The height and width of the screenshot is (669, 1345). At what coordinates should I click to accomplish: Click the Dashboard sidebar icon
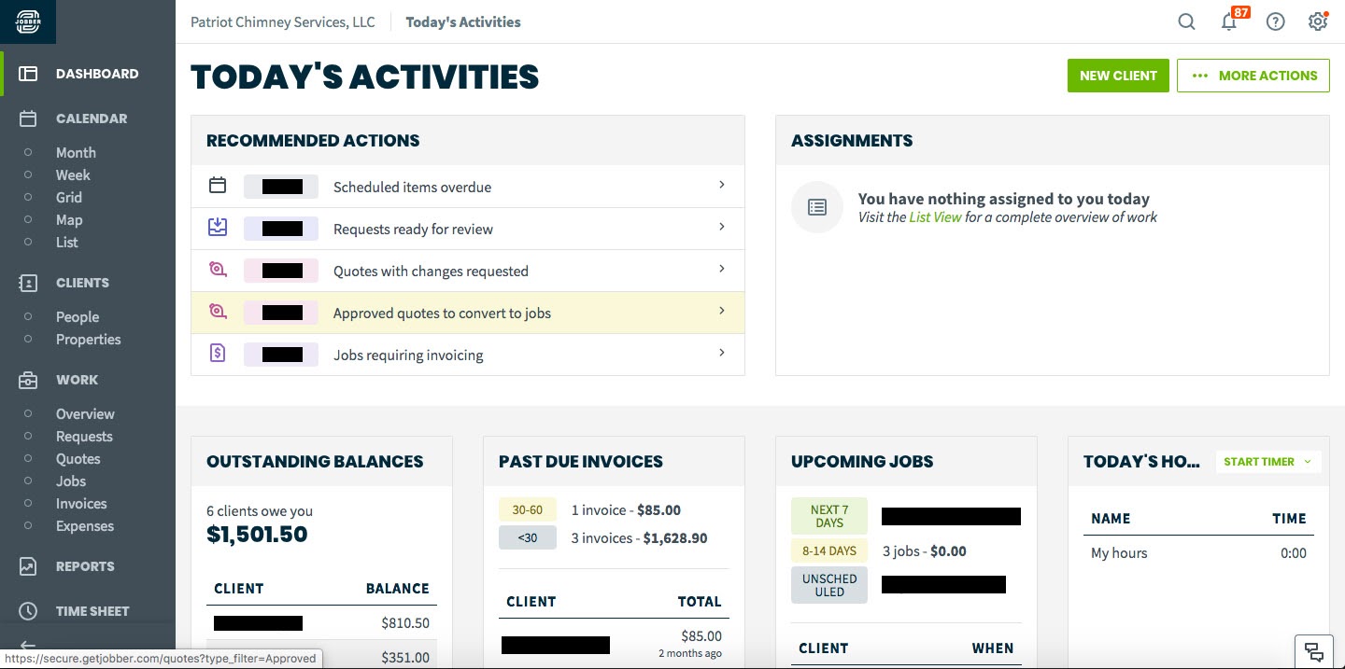28,74
